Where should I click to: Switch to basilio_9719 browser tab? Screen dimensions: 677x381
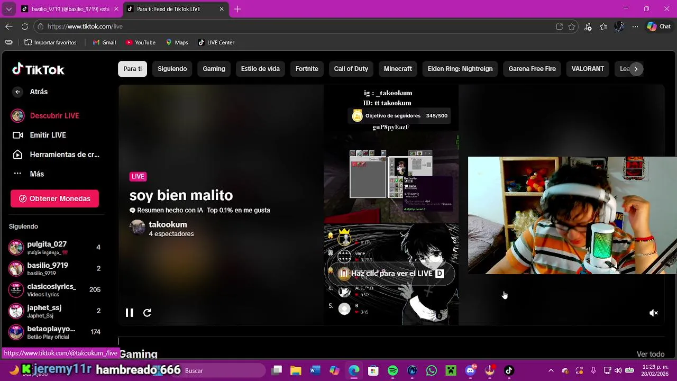click(x=65, y=9)
